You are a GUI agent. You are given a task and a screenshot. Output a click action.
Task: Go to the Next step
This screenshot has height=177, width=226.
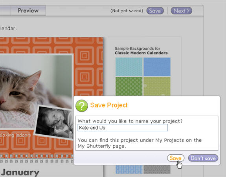(181, 11)
